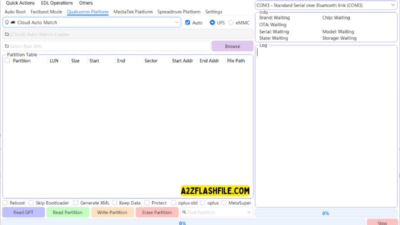Click the File Path column header
The height and width of the screenshot is (225, 400).
(x=235, y=60)
